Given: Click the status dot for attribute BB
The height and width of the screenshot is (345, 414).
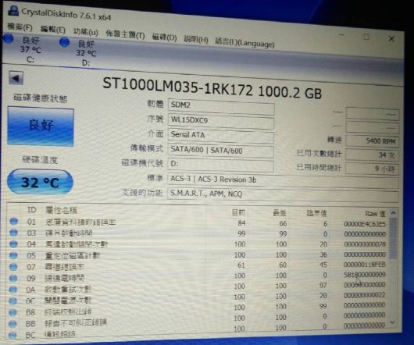Looking at the screenshot, I should click(12, 324).
